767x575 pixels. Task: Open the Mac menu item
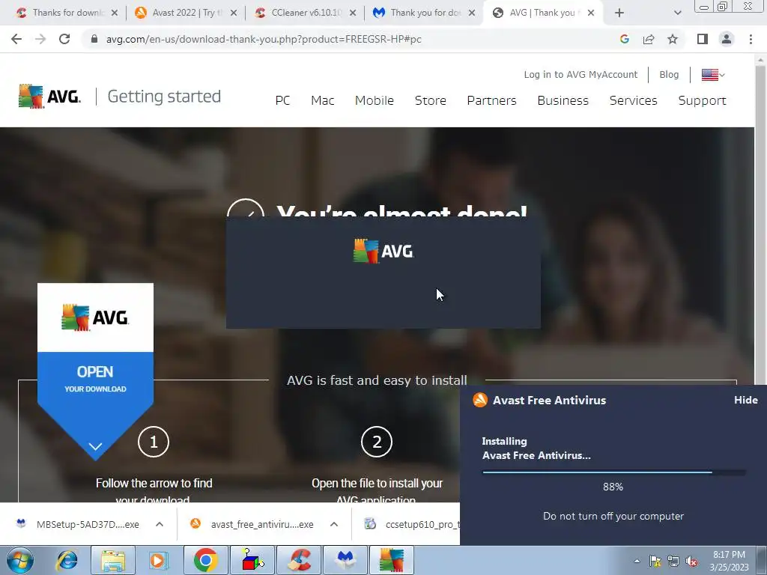click(322, 101)
